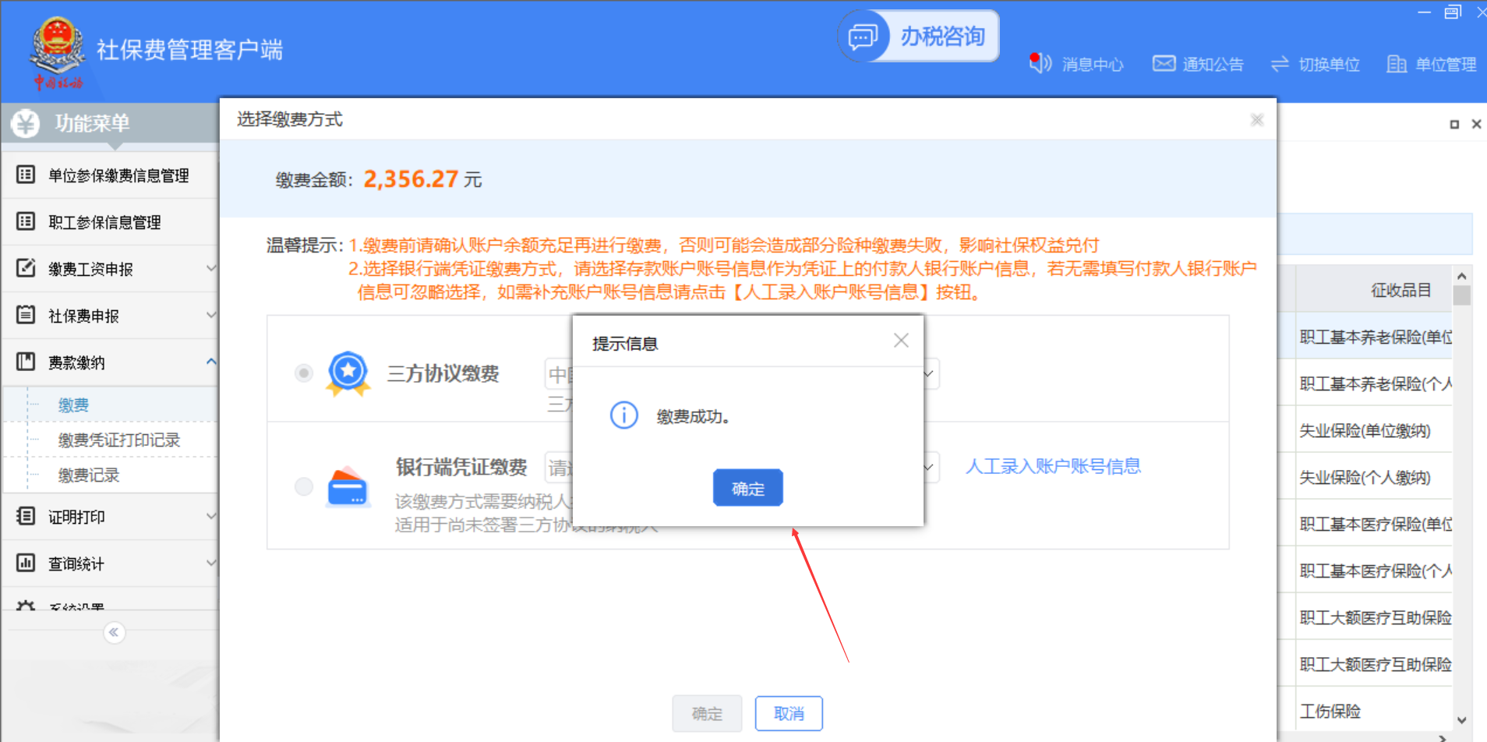The width and height of the screenshot is (1487, 742).
Task: Collapse sidebar with double-chevron icon
Action: 114,632
